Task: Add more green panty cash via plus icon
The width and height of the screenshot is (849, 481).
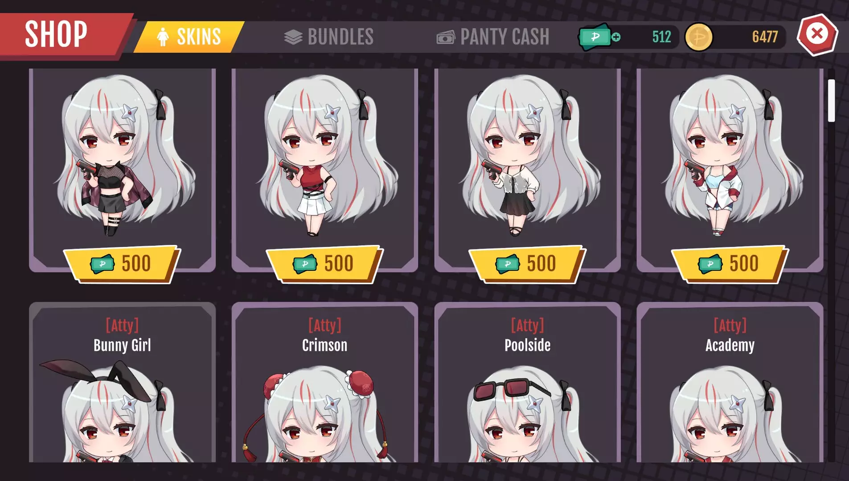Action: [x=616, y=37]
